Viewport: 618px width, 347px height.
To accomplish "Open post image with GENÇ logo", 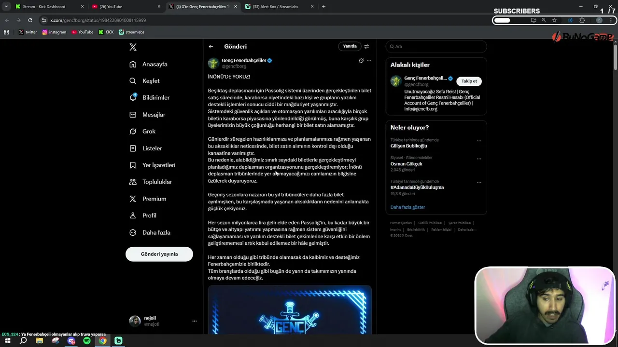I will [290, 310].
